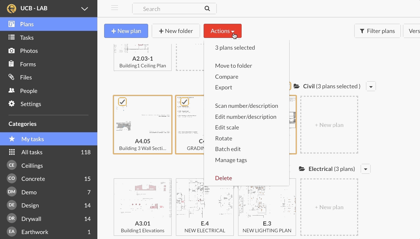
Task: Open Photos via camera icon
Action: [x=12, y=51]
